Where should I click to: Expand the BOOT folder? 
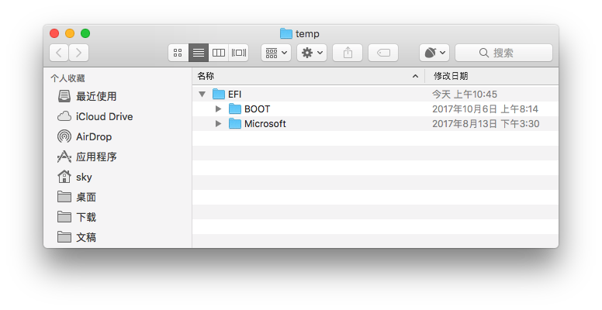point(219,109)
